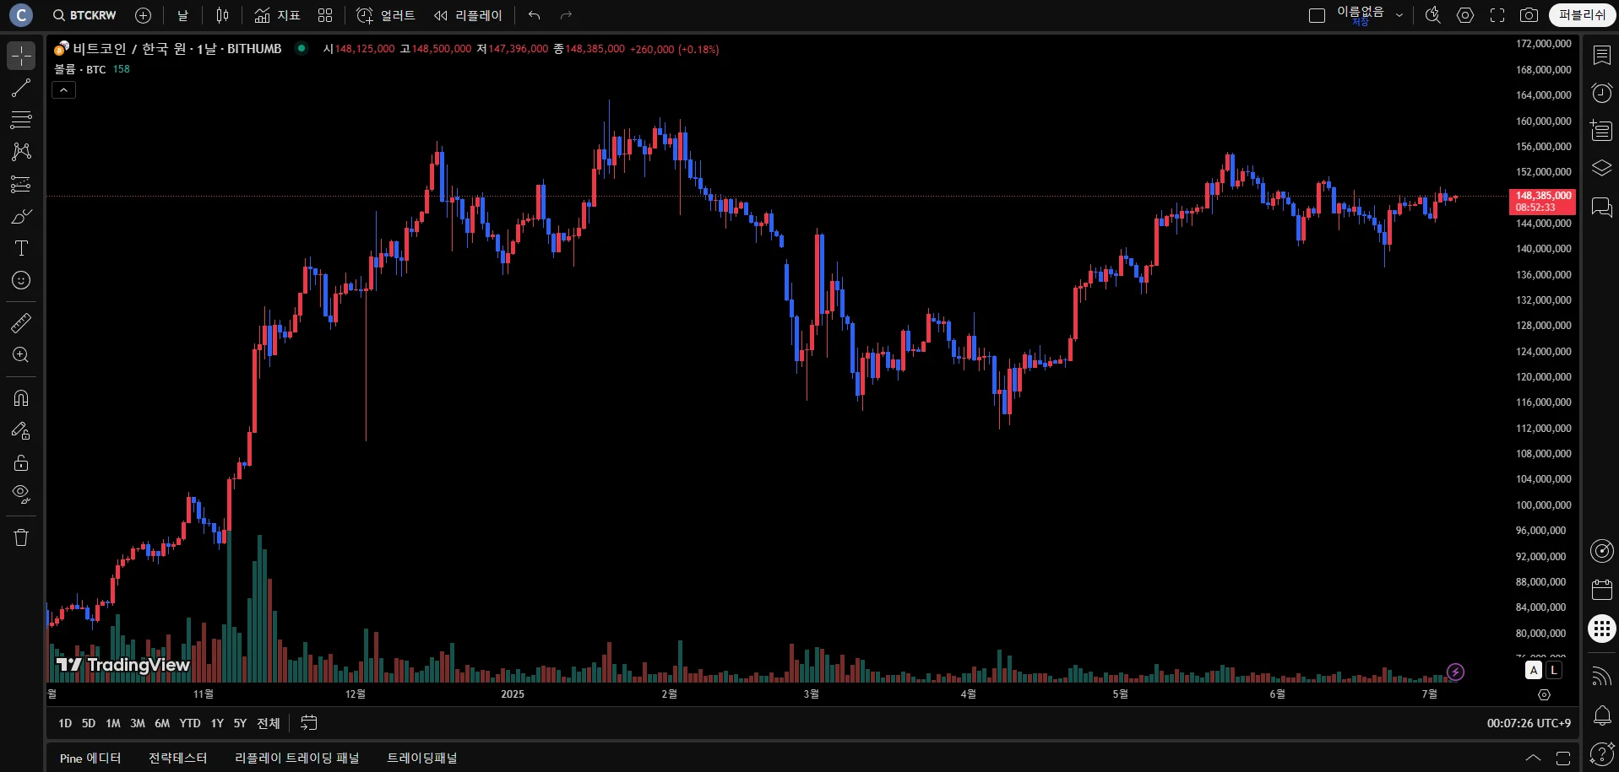Toggle auto scale button A
This screenshot has width=1619, height=772.
pyautogui.click(x=1534, y=670)
